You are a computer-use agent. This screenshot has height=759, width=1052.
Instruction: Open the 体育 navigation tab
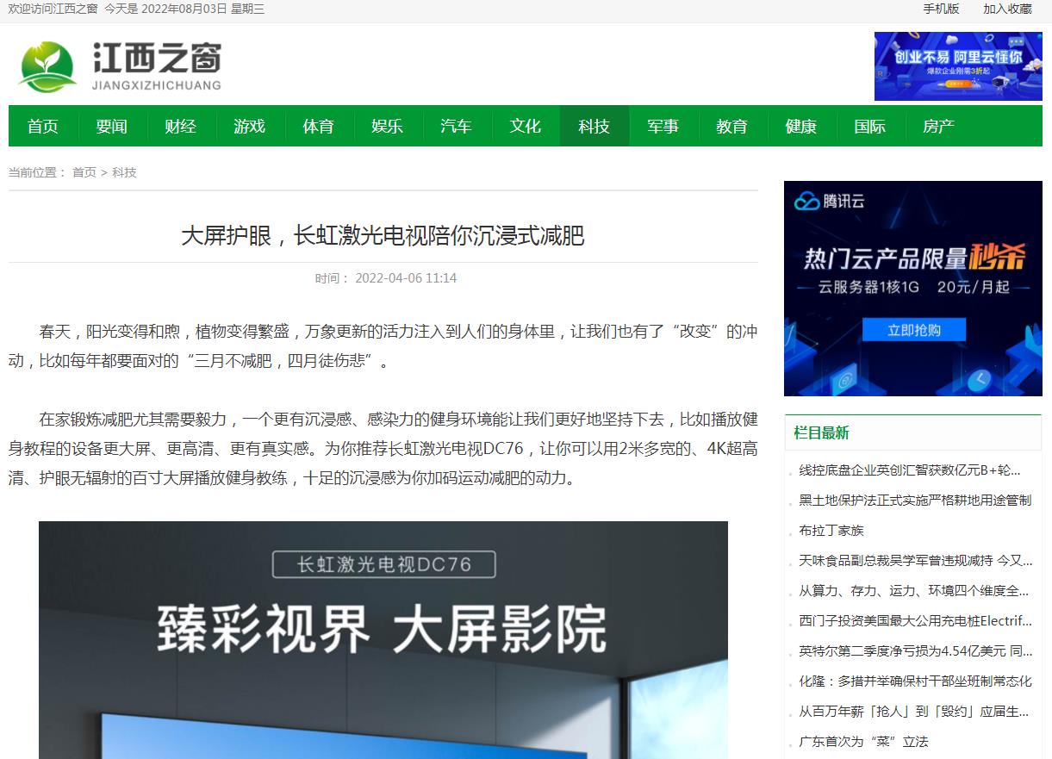(319, 127)
